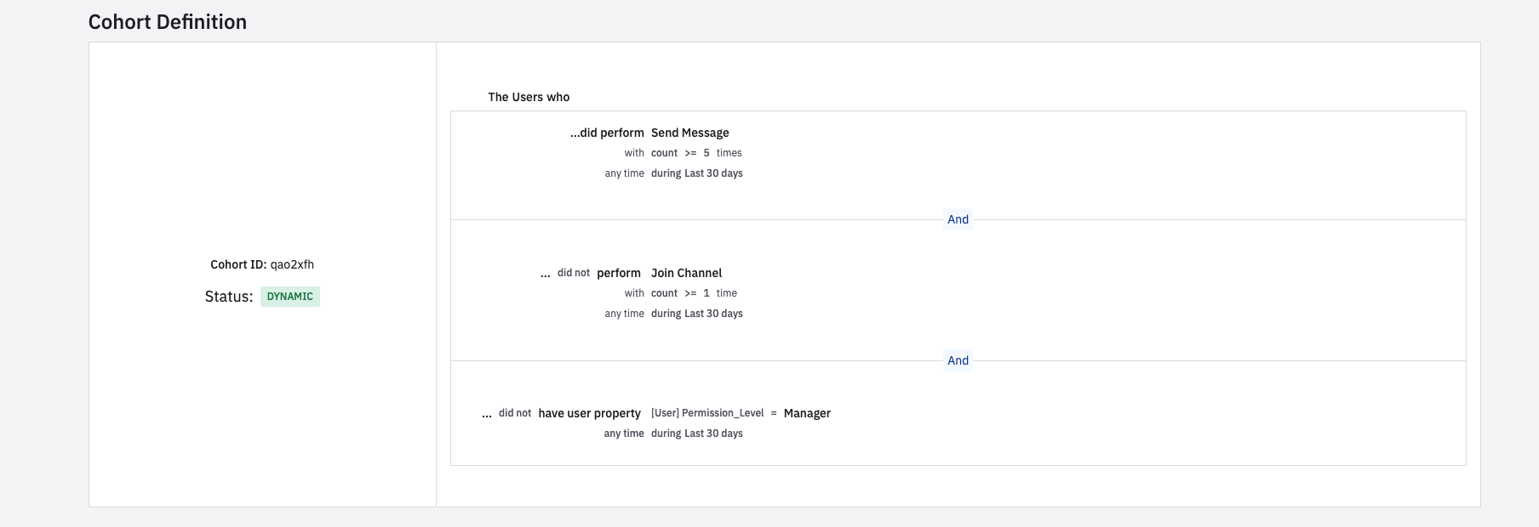Screen dimensions: 1539x527
Task: Click the equals operator before Manager
Action: pyautogui.click(x=774, y=413)
